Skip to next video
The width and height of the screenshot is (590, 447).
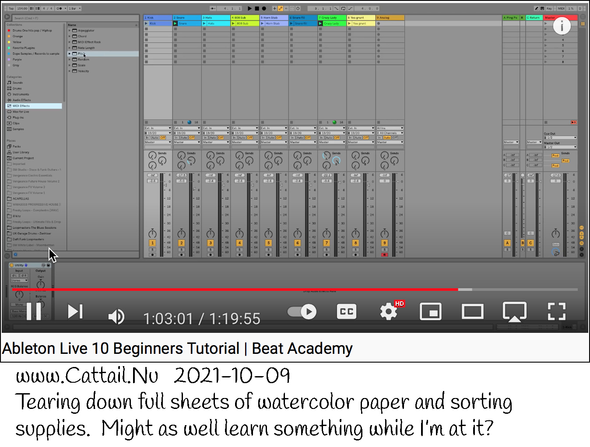click(75, 311)
